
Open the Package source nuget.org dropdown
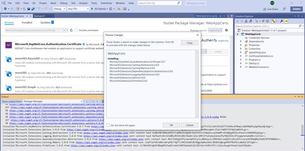coord(215,30)
